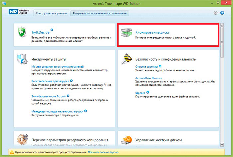Screen dimensions: 233x157
Task: Minimize the Acronis True Image window
Action: click(x=212, y=3)
